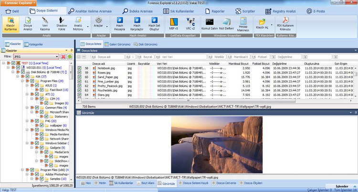This screenshot has width=358, height=192.
Task: Open the Filtre JPEG dropdown
Action: 56,56
